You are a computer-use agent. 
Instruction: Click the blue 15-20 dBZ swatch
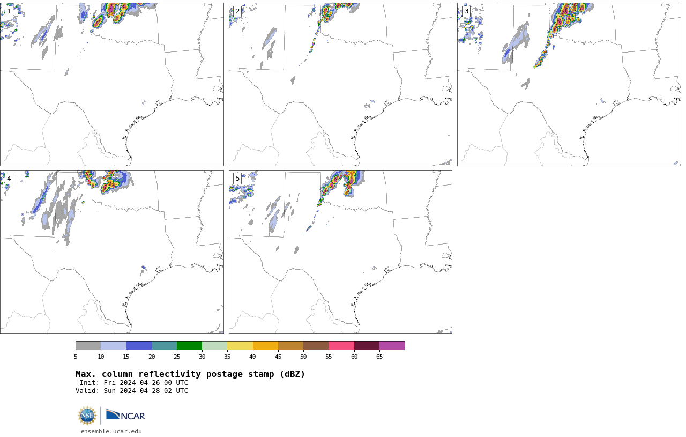point(139,346)
